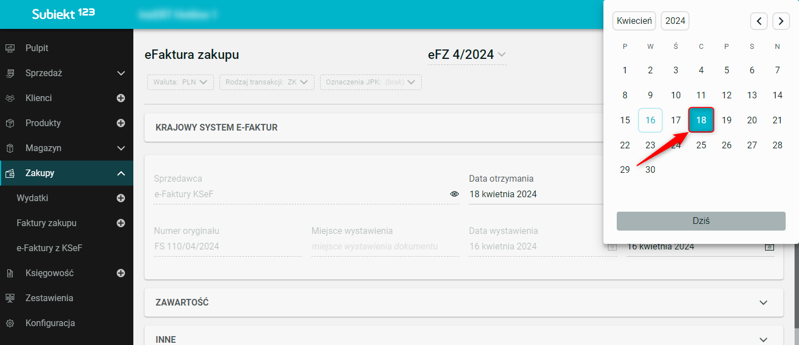The height and width of the screenshot is (345, 799).
Task: Click the Sprzedaż sidebar icon
Action: click(10, 73)
